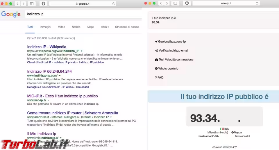This screenshot has height=150, width=279.
Task: Open the 'Indirizzo IP 66.249.64.244' result
Action: [49, 71]
